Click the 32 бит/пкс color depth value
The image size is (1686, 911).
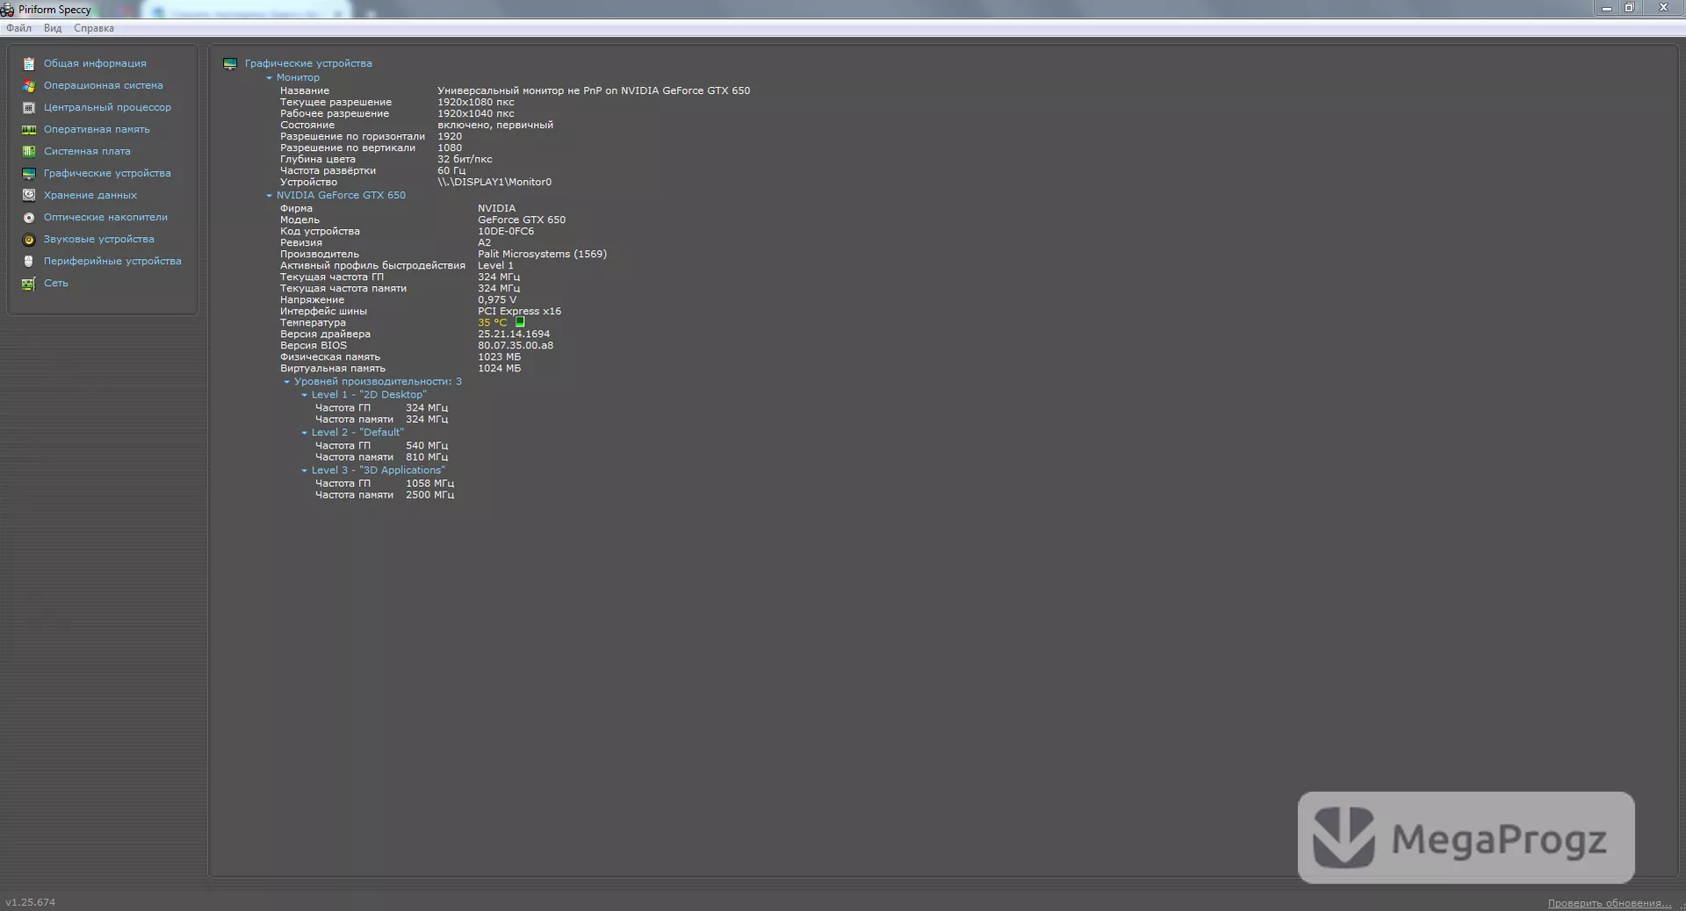point(465,159)
